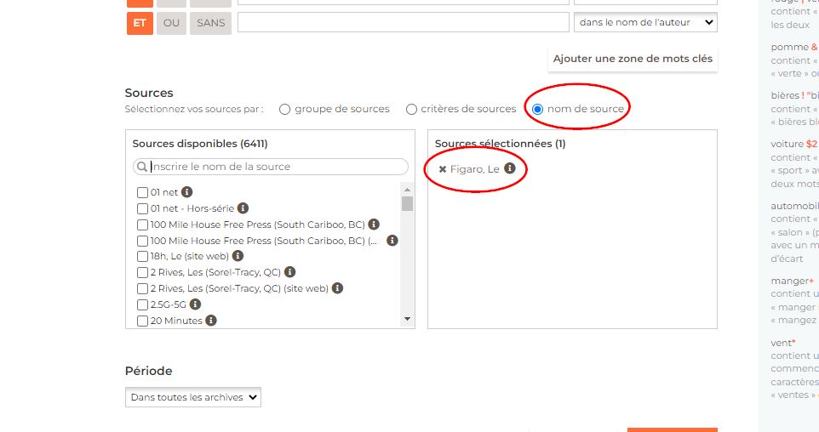819x432 pixels.
Task: Click Ajouter une zone de mots clés
Action: coord(633,59)
